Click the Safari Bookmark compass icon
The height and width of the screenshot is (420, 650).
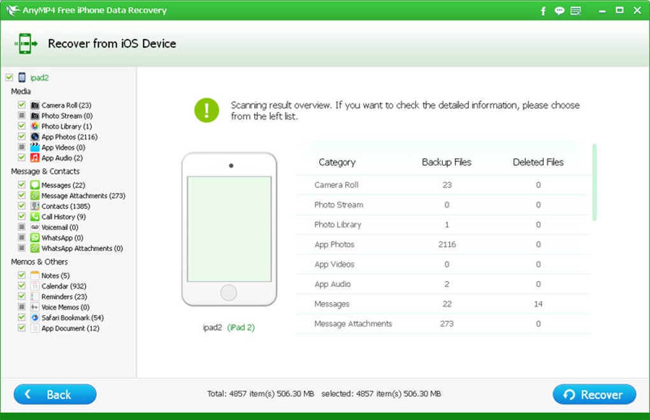(x=35, y=317)
